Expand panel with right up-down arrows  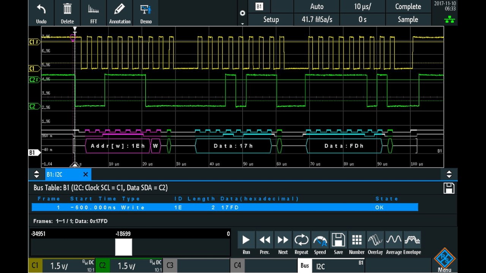(x=449, y=174)
